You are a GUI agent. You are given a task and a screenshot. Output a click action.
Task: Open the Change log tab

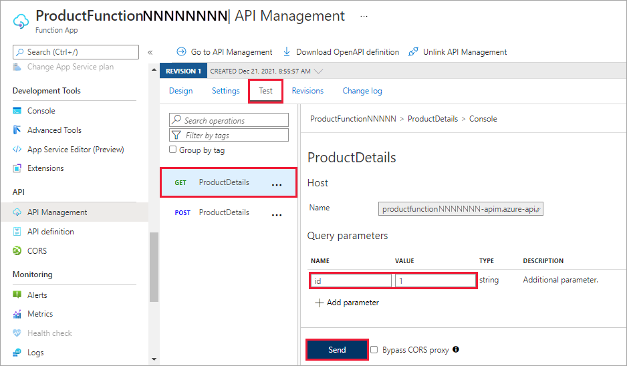click(362, 91)
